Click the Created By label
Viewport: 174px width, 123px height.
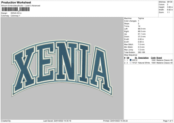pos(6,121)
